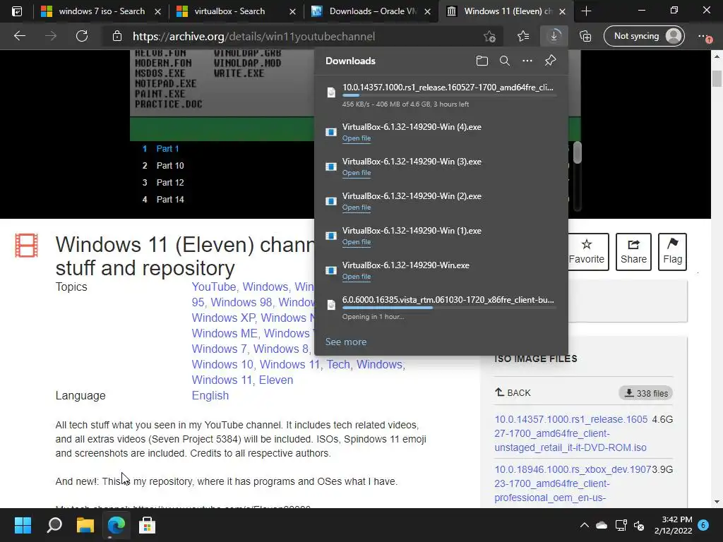Play Part 12 in the playlist
The image size is (723, 542).
click(170, 183)
